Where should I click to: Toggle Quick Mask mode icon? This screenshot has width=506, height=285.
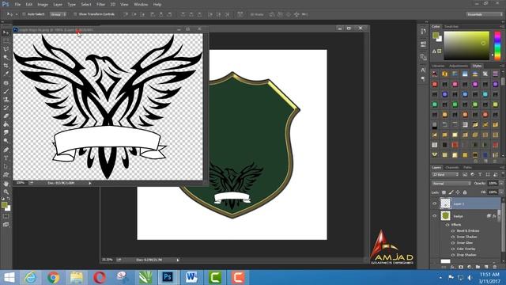6,216
